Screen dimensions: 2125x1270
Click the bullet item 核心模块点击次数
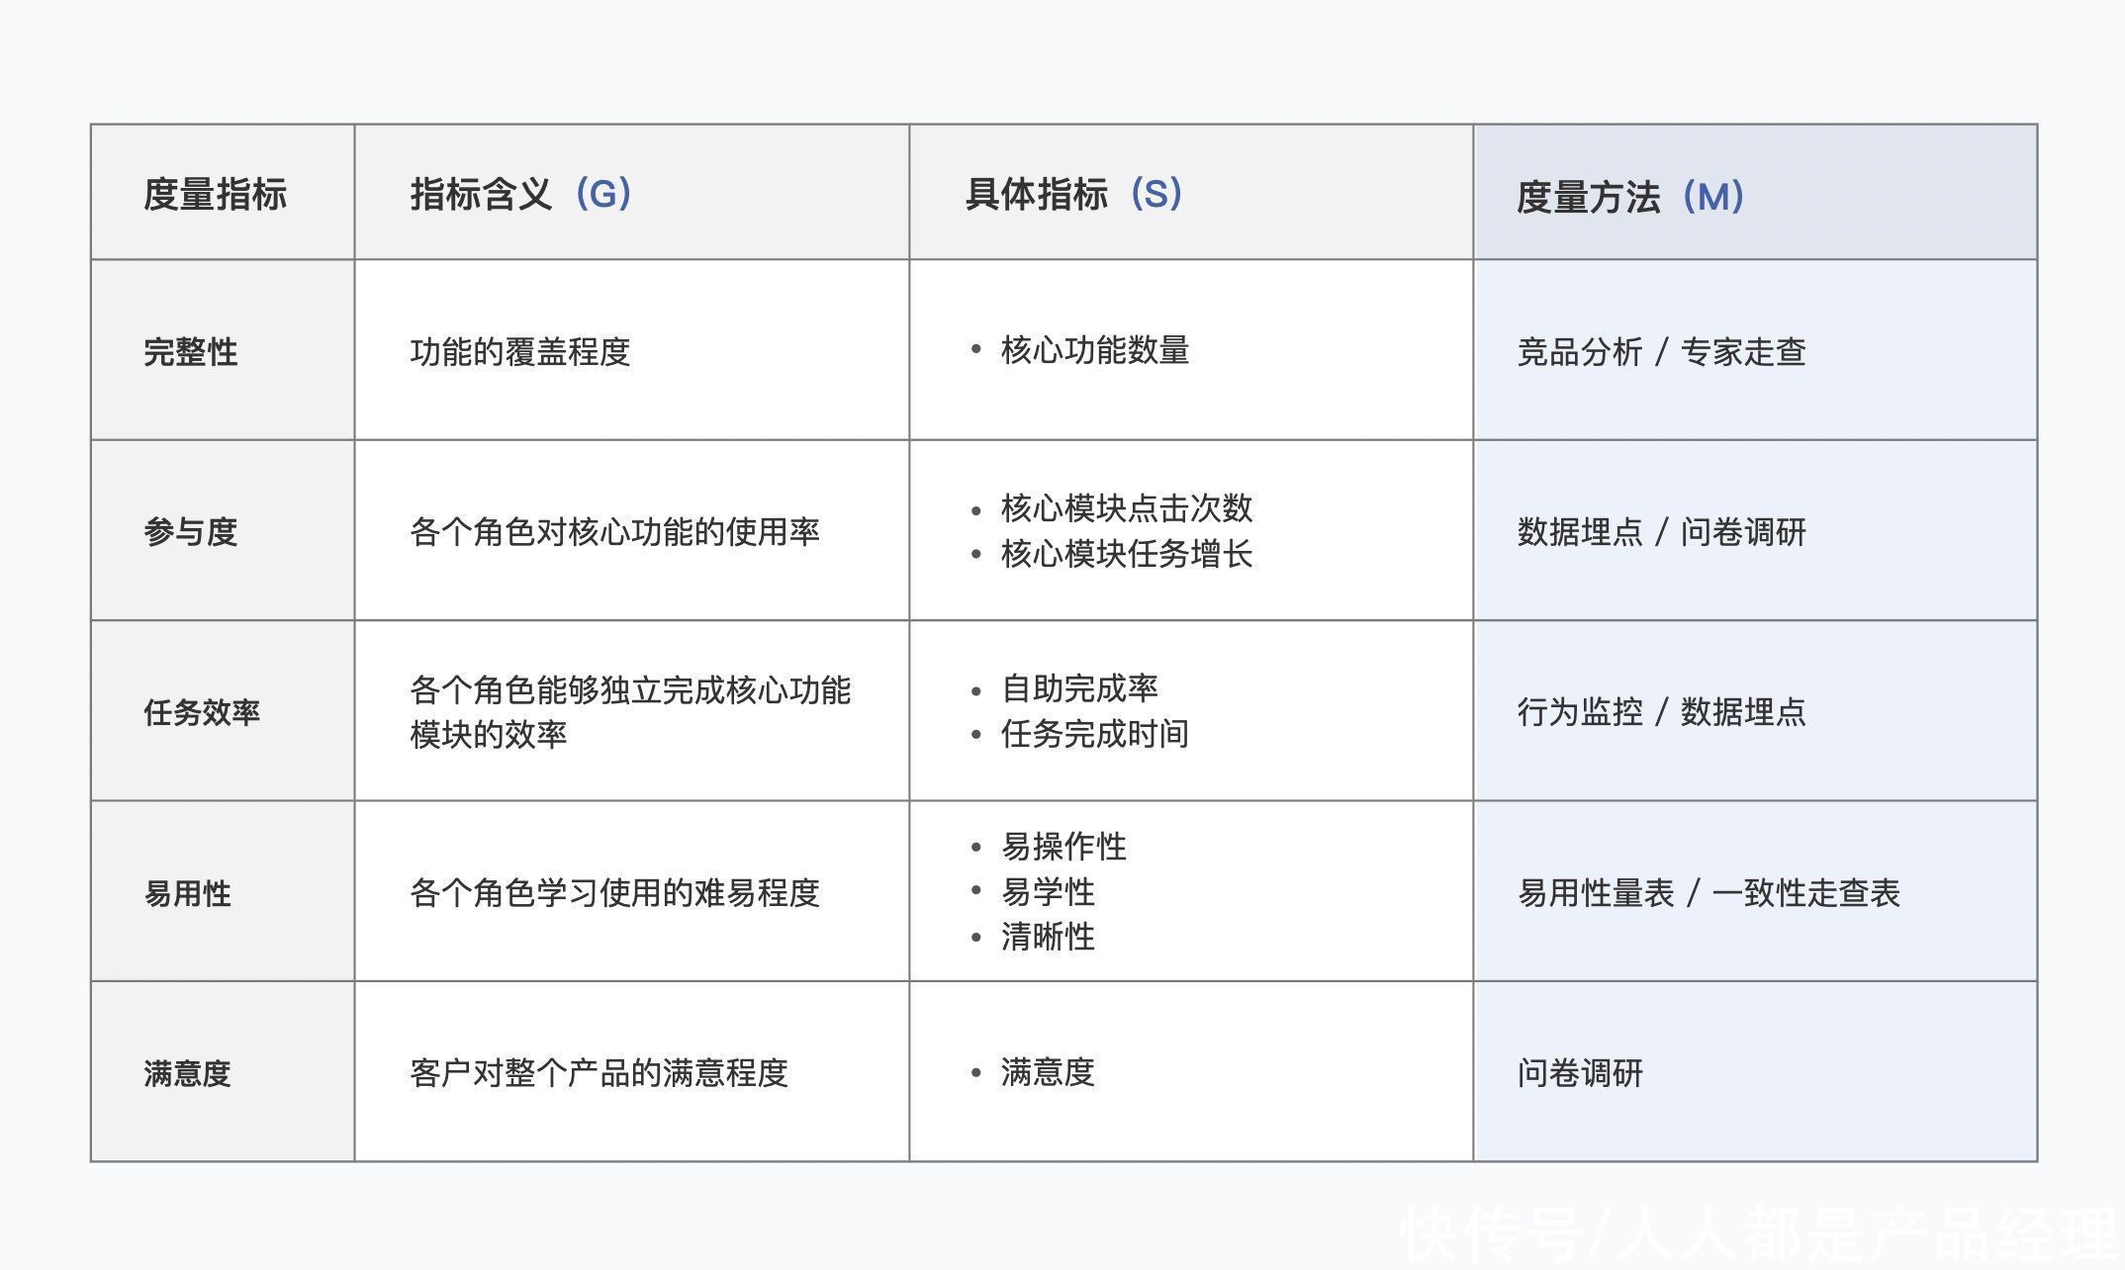tap(1127, 508)
